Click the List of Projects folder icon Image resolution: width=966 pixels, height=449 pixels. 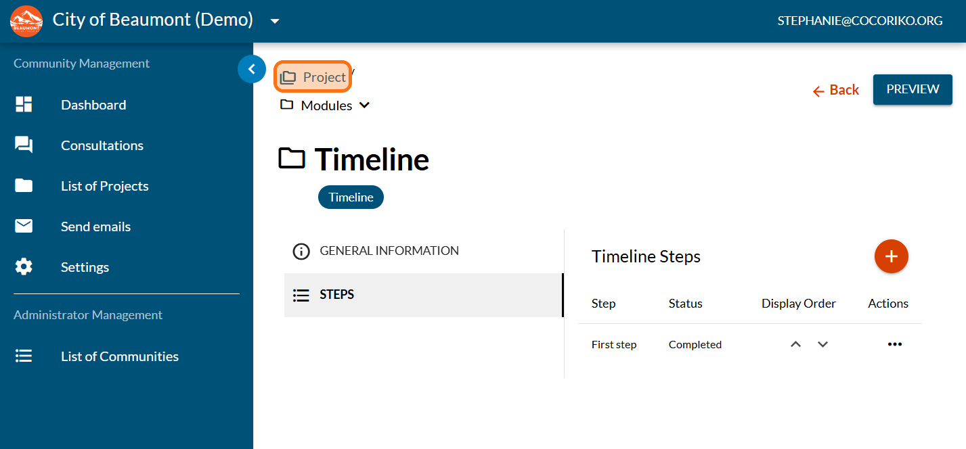pos(24,186)
